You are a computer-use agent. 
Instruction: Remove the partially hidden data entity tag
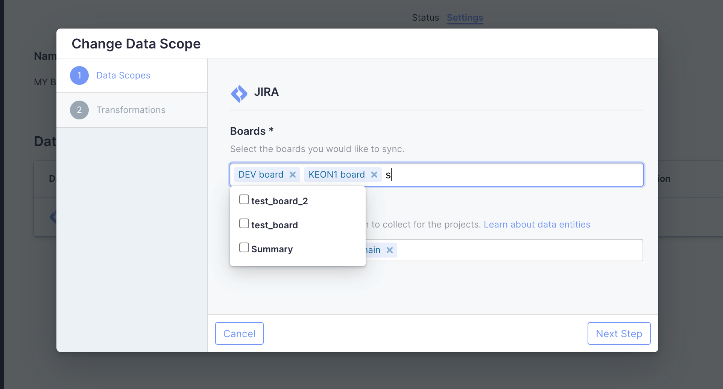click(x=390, y=250)
